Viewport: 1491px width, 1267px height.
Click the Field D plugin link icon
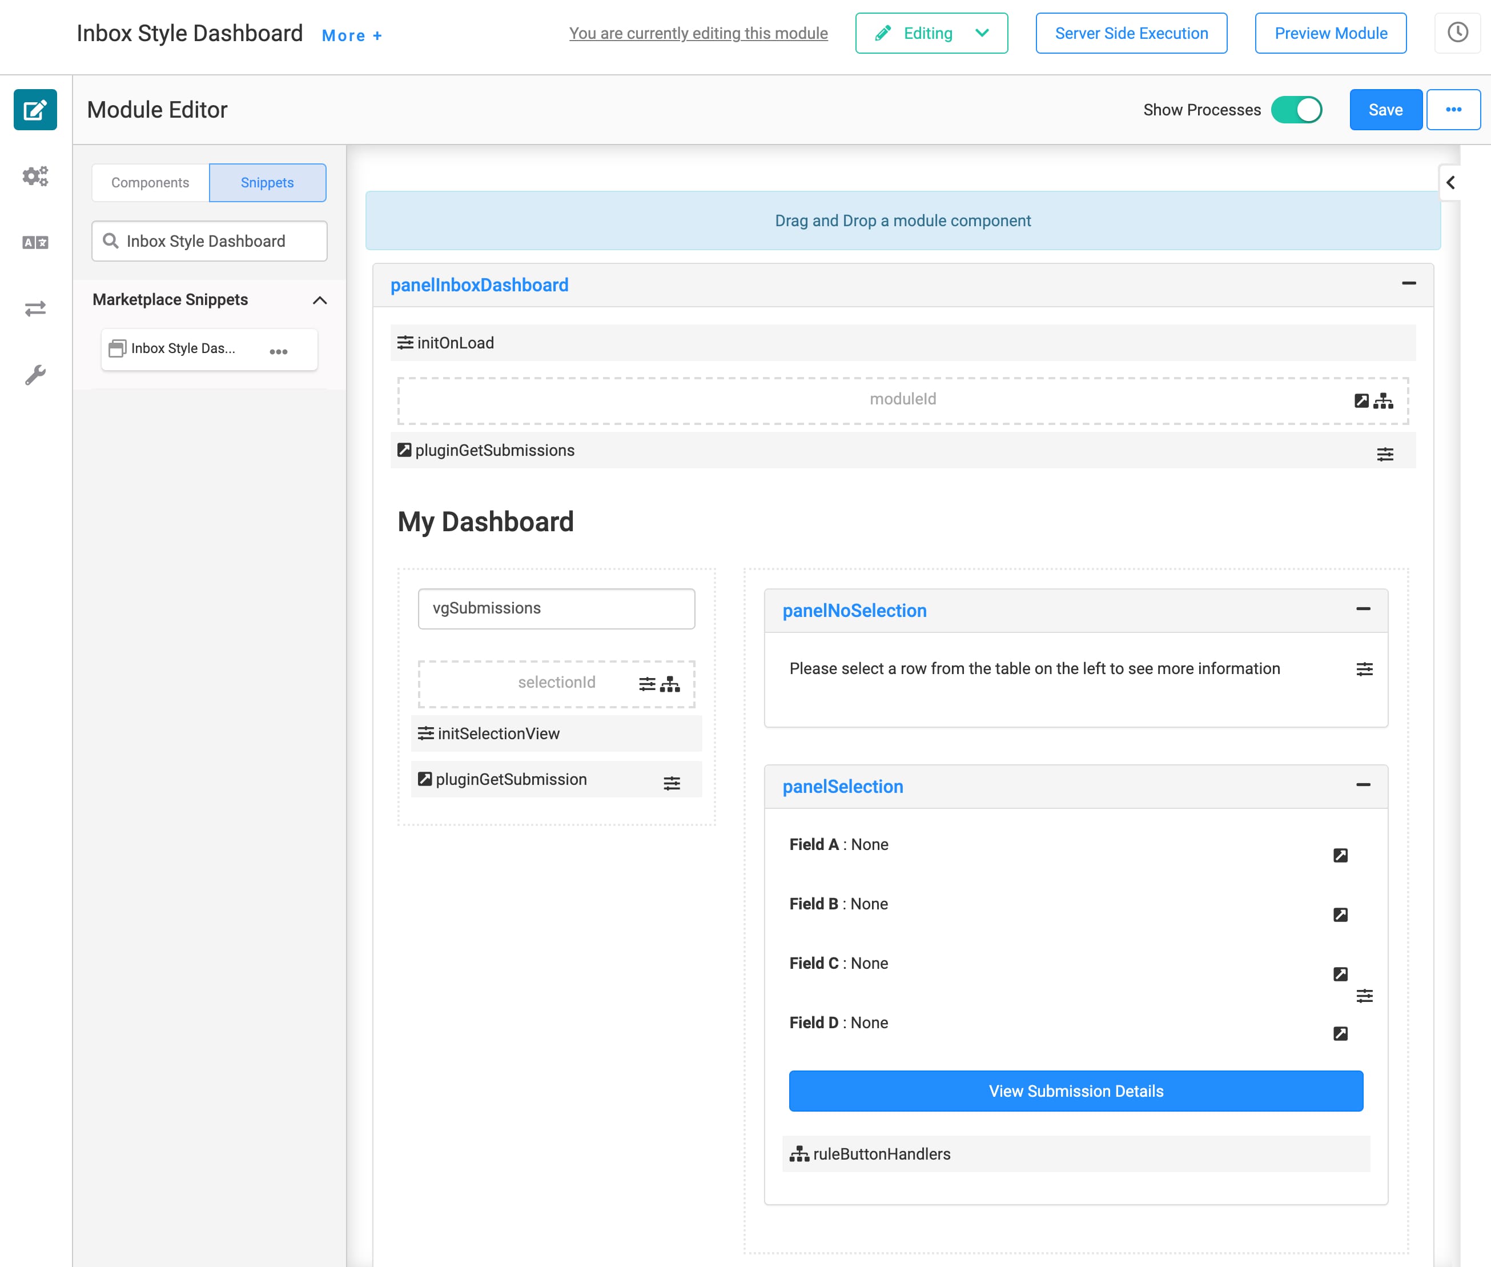click(x=1340, y=1033)
